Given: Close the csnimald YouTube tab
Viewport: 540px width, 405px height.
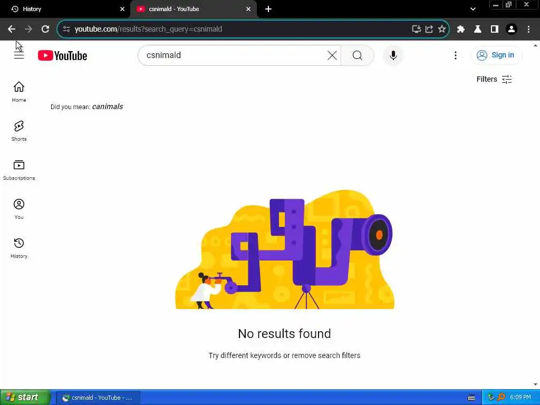Looking at the screenshot, I should click(x=248, y=9).
